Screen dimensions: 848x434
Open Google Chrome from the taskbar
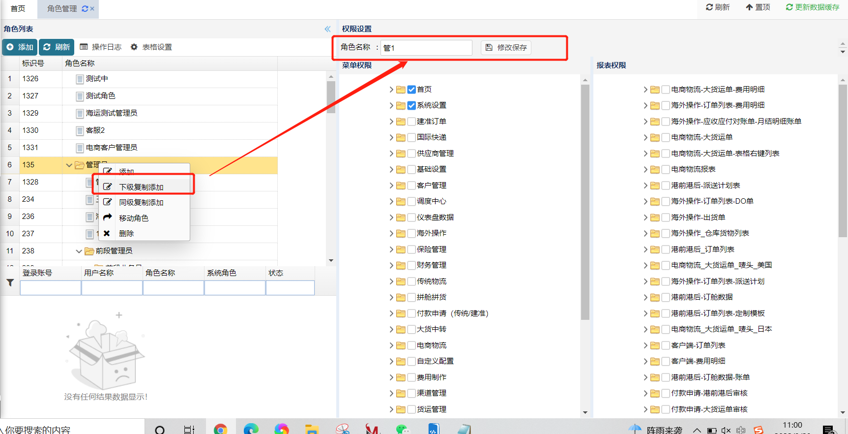(x=220, y=429)
